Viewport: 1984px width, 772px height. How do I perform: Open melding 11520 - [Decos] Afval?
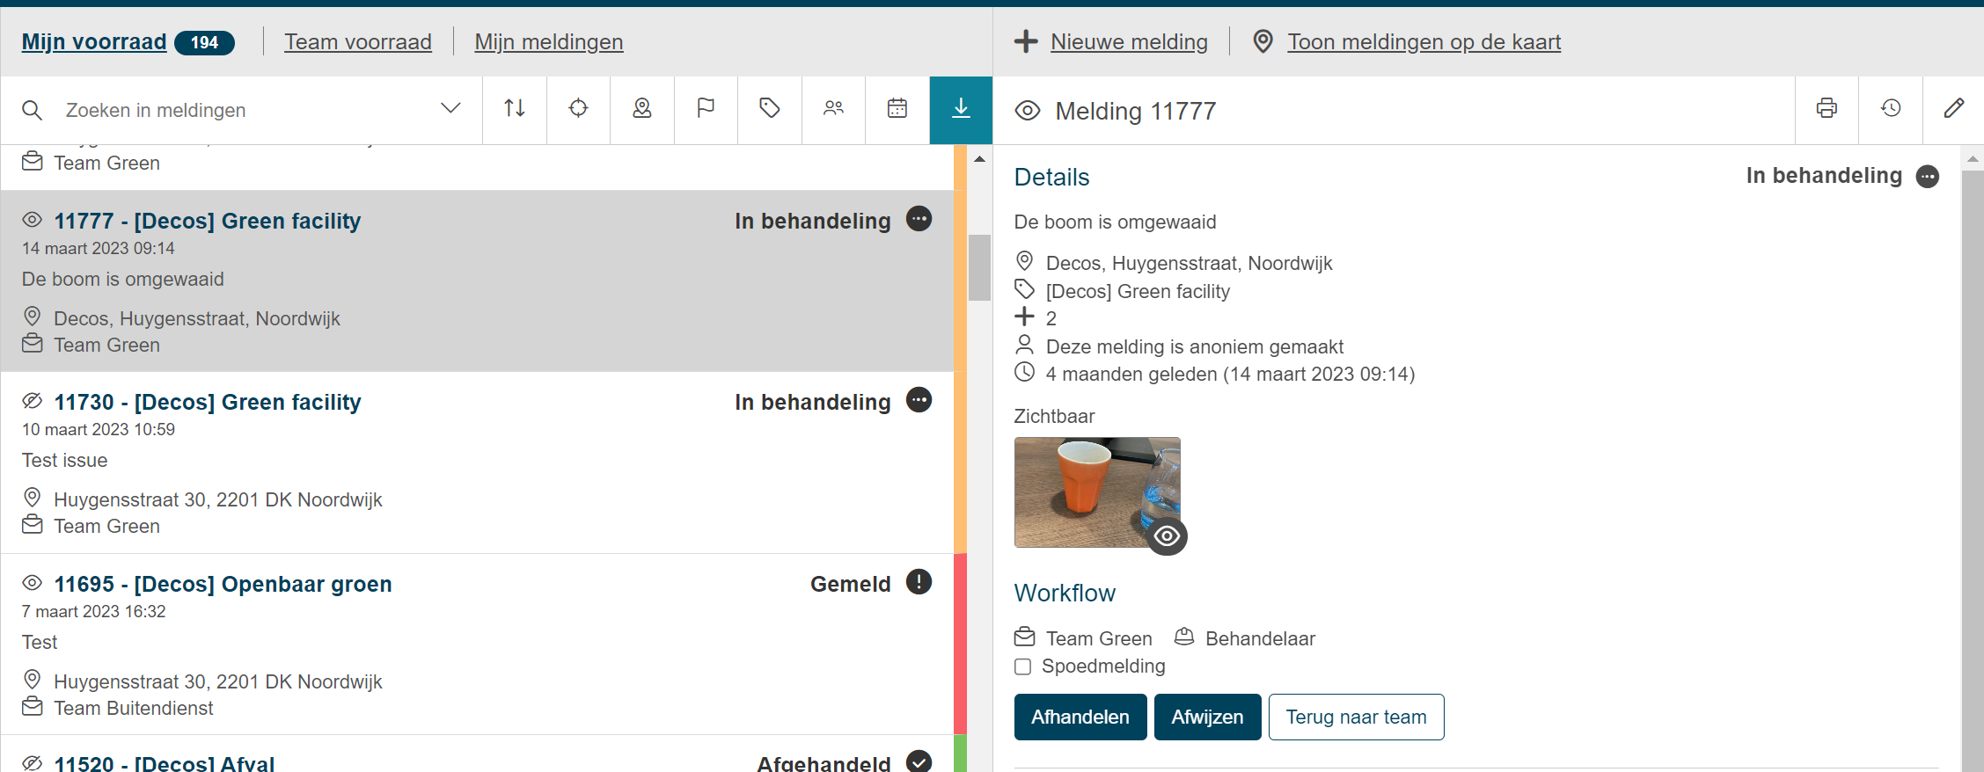tap(165, 762)
